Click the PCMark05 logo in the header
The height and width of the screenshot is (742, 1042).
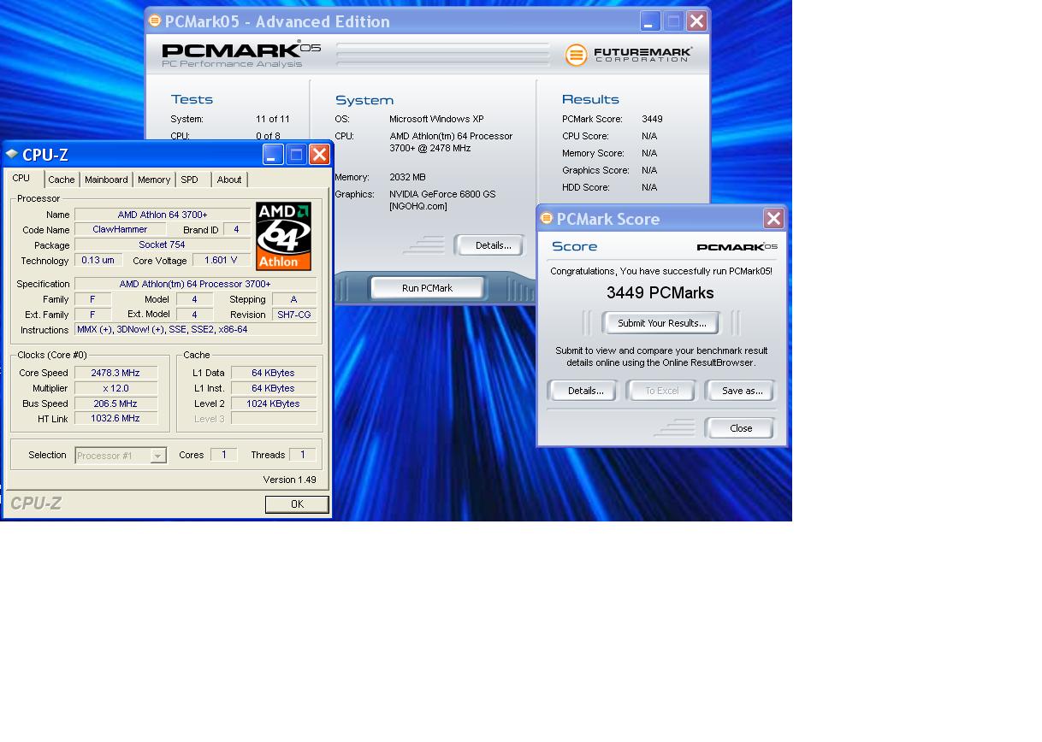(241, 54)
